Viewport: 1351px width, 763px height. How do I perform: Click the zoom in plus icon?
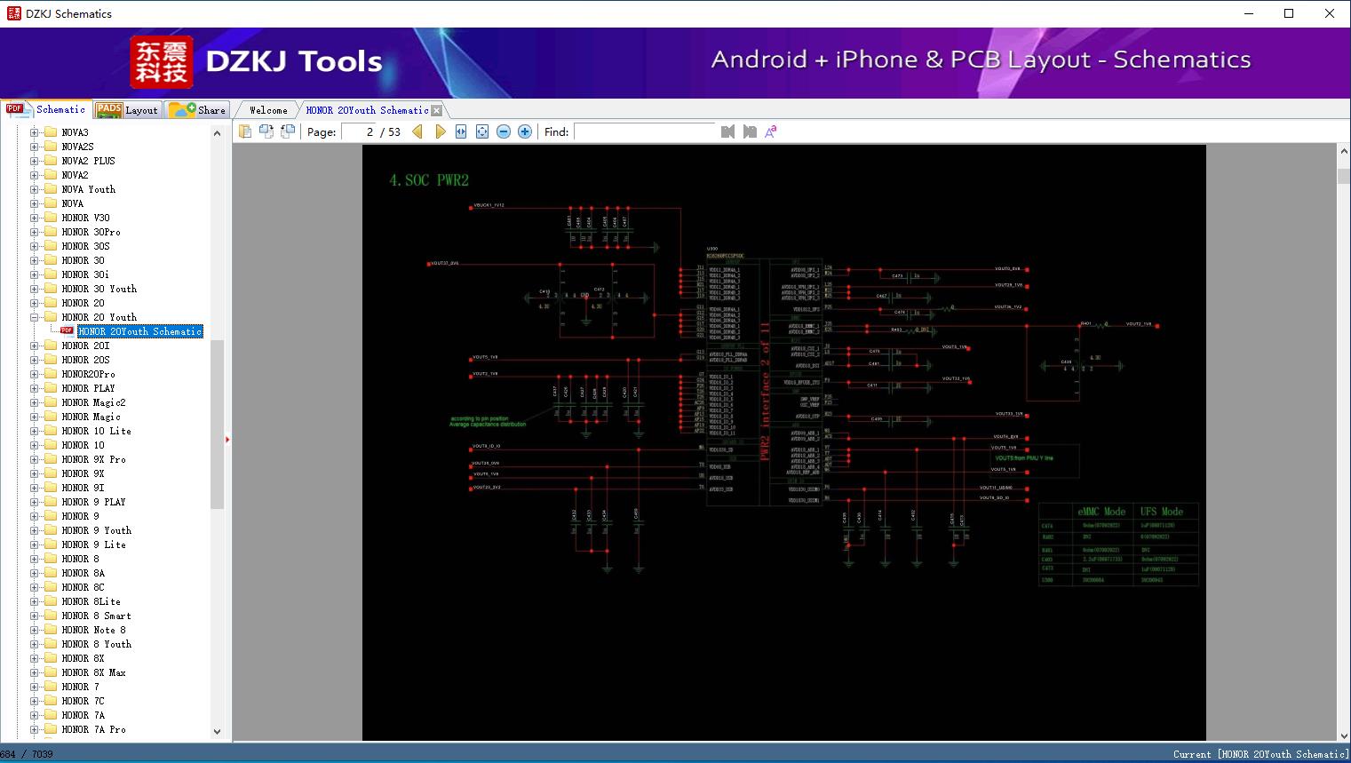525,131
